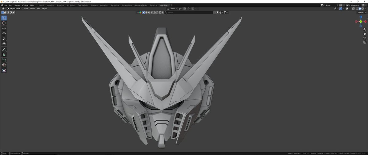The height and width of the screenshot is (155, 368).
Task: Select the extend-selection mode icon
Action: [6, 13]
